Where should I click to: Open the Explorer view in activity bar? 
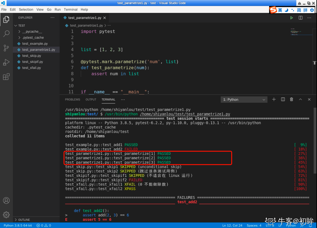coord(6,20)
